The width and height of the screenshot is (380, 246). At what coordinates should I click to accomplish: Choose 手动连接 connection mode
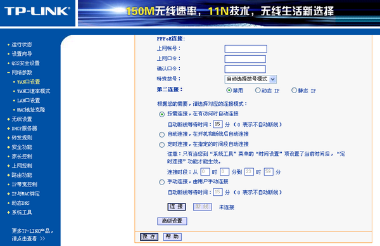point(161,182)
